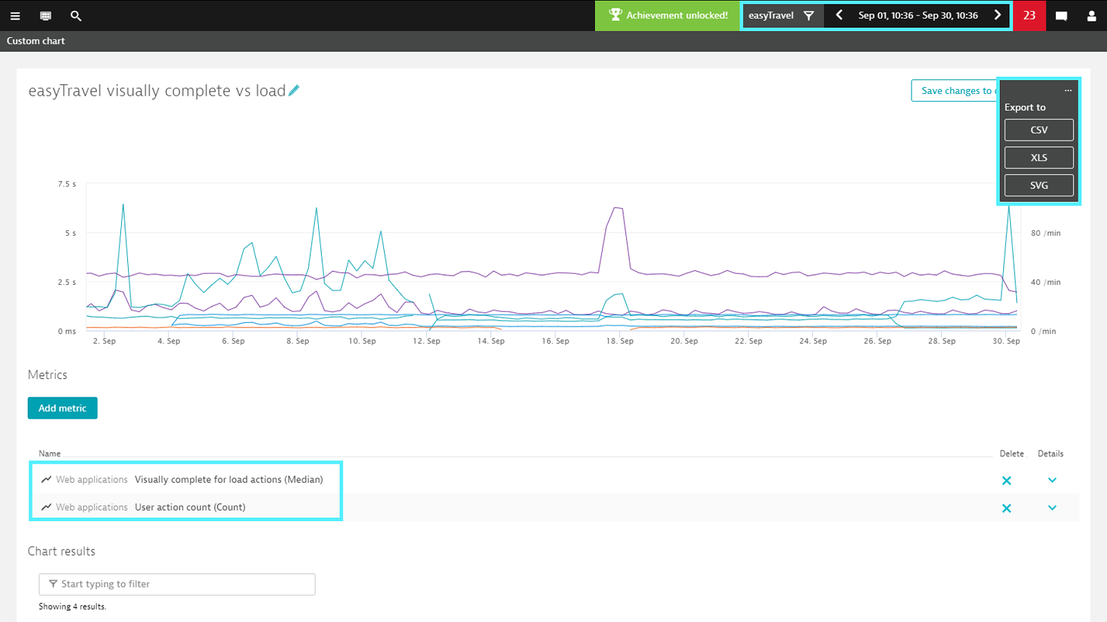Delete the Visually complete for load actions metric
Image resolution: width=1107 pixels, height=622 pixels.
(x=1007, y=480)
